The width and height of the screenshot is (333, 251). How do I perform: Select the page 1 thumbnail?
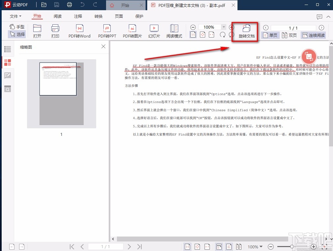[58, 78]
